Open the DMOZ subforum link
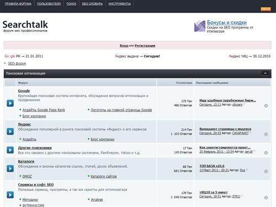 (27, 176)
